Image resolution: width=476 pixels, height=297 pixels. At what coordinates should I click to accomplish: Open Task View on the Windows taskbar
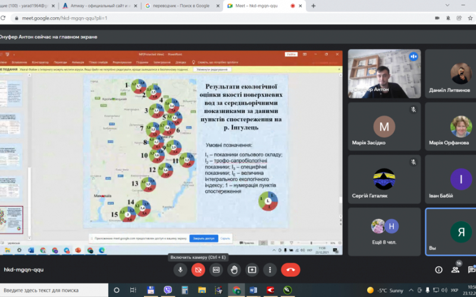click(x=133, y=290)
